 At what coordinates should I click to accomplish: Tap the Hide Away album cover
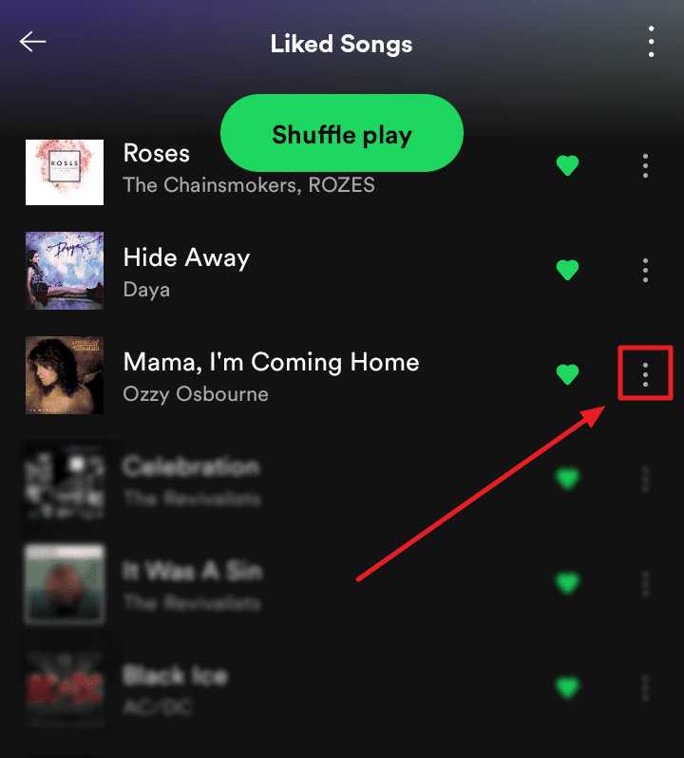tap(65, 270)
